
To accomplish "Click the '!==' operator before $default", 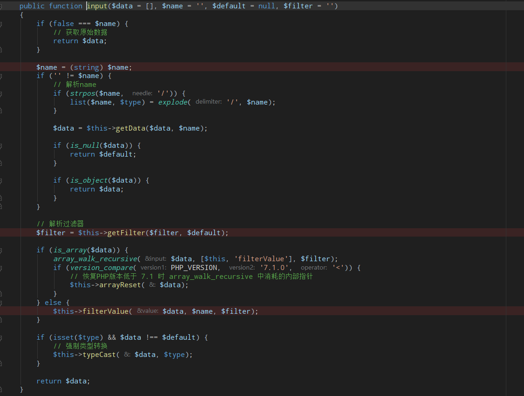I will tap(151, 337).
